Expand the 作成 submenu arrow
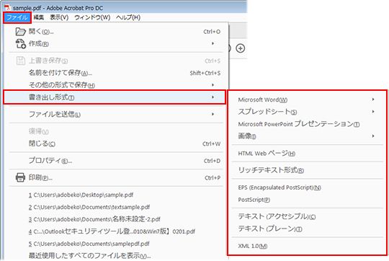This screenshot has width=389, height=261. pos(213,44)
